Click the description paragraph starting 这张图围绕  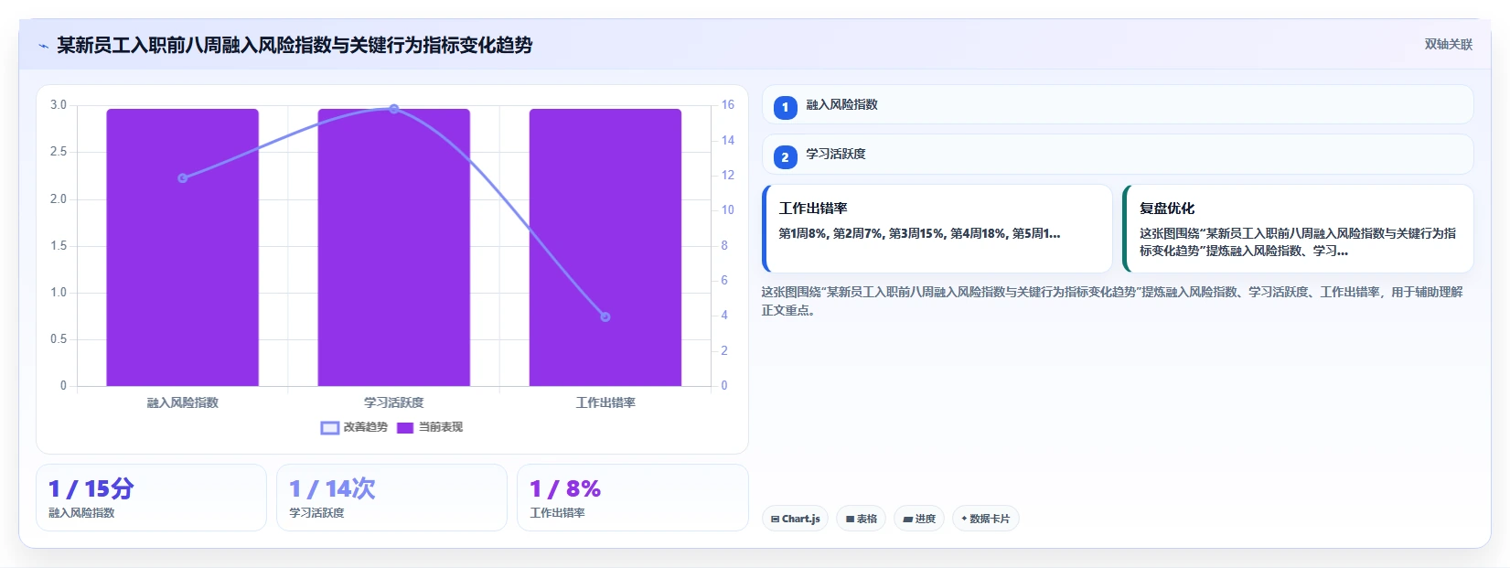[1112, 301]
